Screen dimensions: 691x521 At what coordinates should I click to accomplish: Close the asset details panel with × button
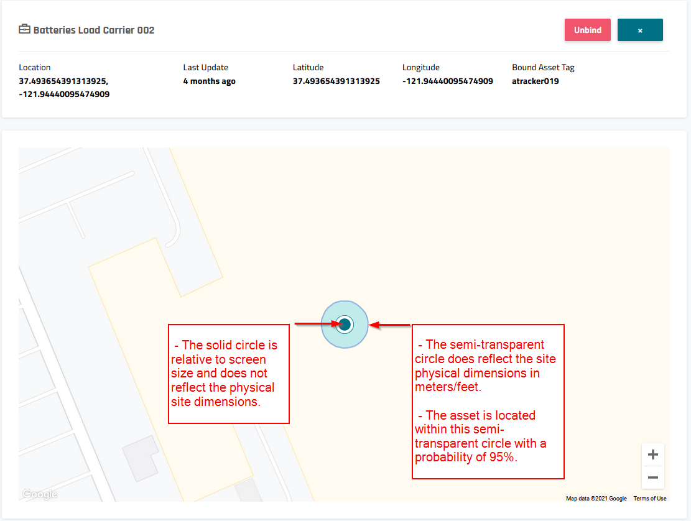640,30
